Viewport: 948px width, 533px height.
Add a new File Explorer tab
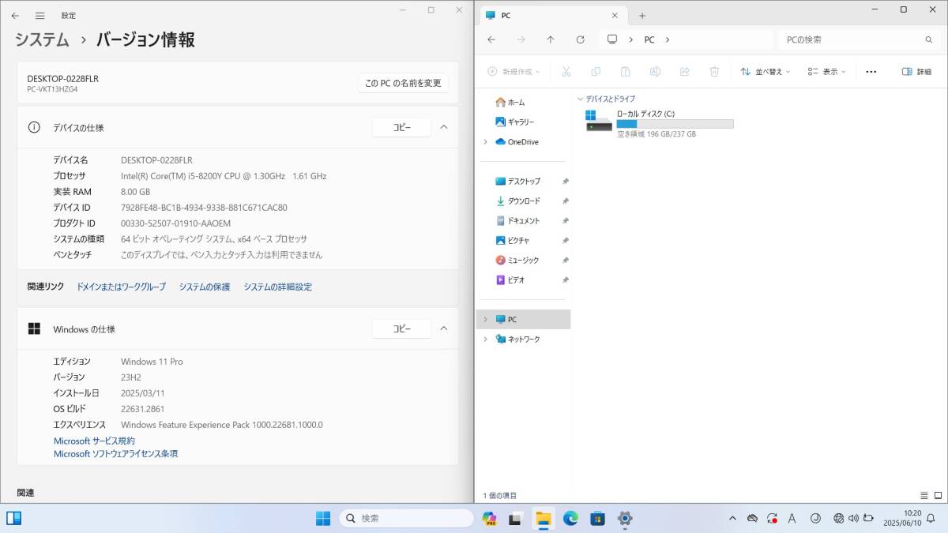(x=641, y=15)
